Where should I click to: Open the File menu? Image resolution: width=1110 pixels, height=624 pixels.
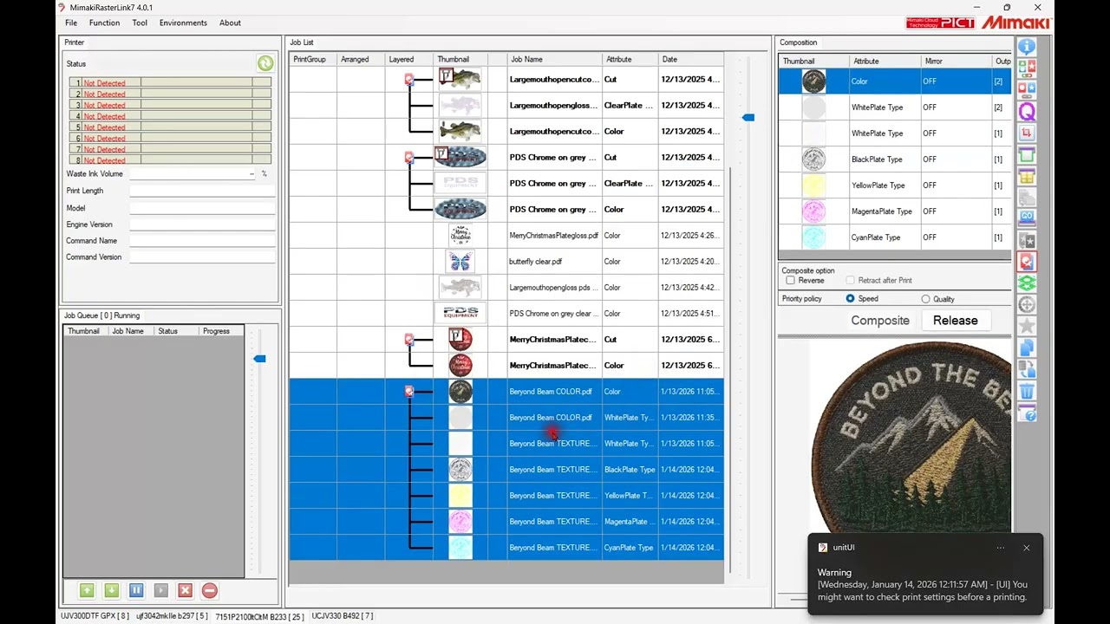71,23
